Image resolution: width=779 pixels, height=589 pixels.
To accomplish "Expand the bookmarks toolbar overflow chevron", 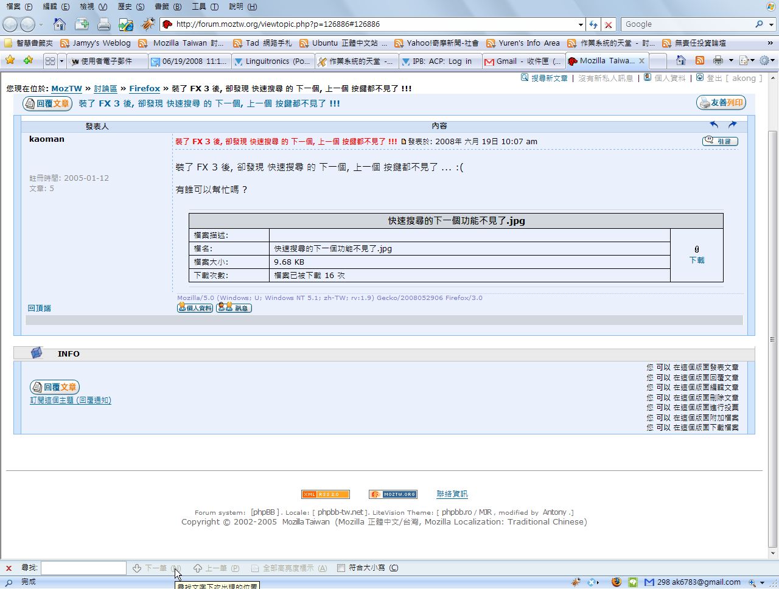I will click(x=770, y=43).
